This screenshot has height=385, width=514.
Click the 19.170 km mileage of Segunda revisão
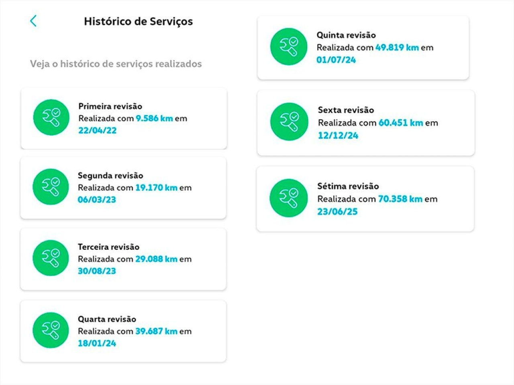coord(156,188)
